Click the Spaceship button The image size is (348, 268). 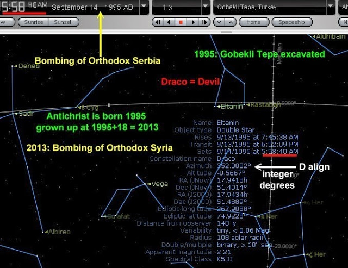(x=291, y=22)
